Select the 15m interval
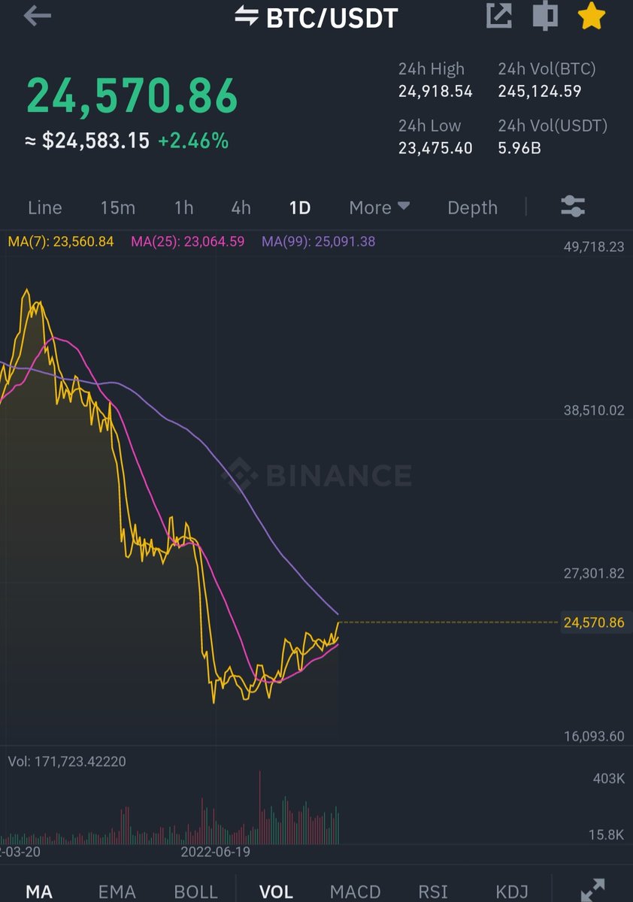 117,207
